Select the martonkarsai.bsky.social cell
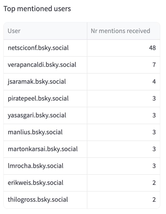Image resolution: width=166 pixels, height=214 pixels. tap(45, 149)
